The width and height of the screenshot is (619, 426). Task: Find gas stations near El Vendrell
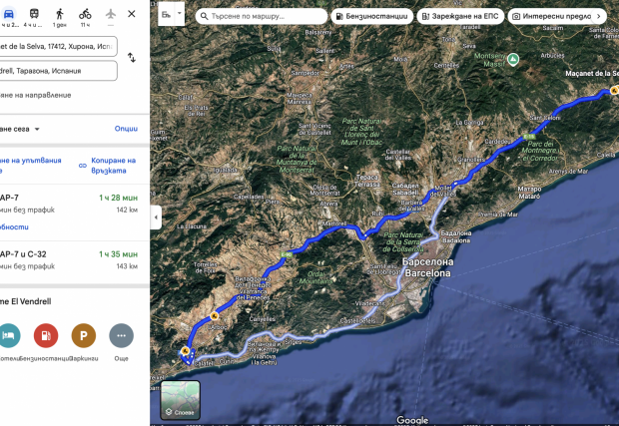pyautogui.click(x=46, y=335)
